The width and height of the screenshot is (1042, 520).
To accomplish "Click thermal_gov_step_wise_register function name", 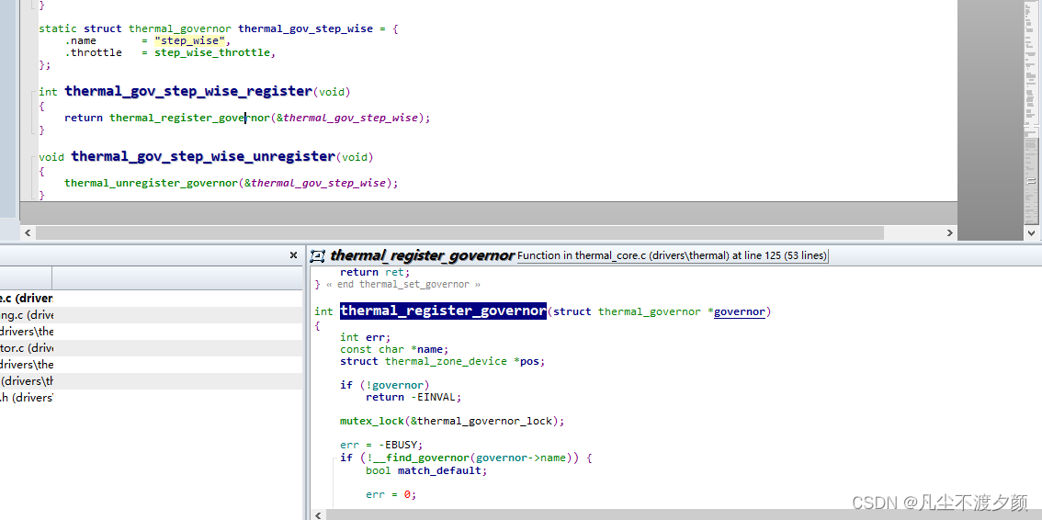I will click(188, 91).
